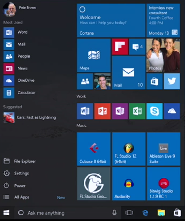Click Pete Brown user account picture

click(10, 10)
